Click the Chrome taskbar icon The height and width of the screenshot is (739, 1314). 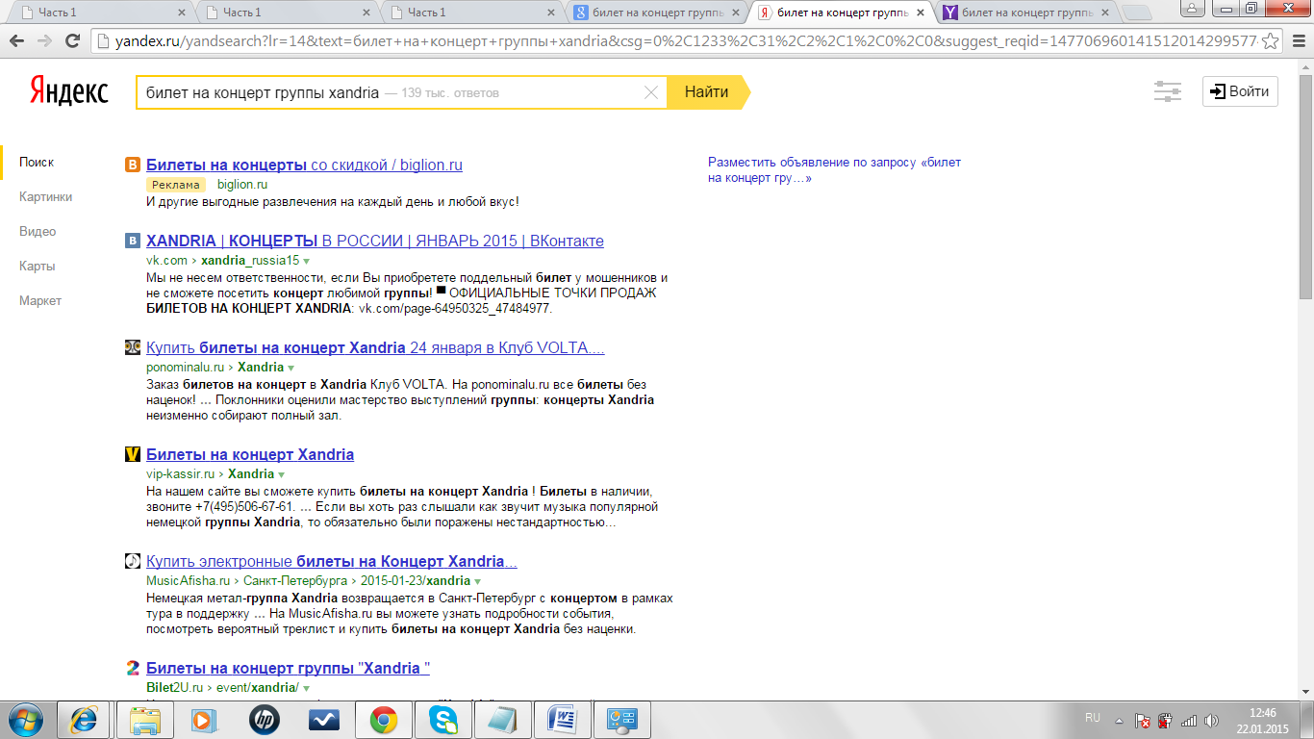pos(383,720)
